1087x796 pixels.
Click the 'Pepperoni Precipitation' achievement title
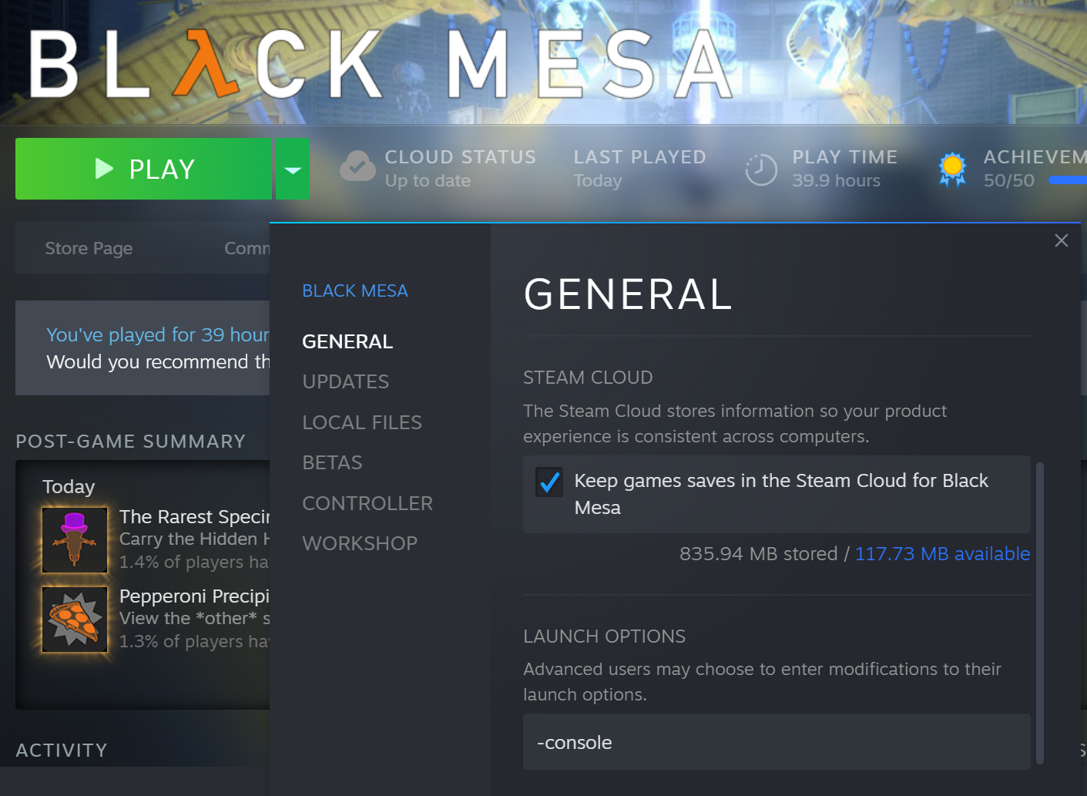pos(194,596)
